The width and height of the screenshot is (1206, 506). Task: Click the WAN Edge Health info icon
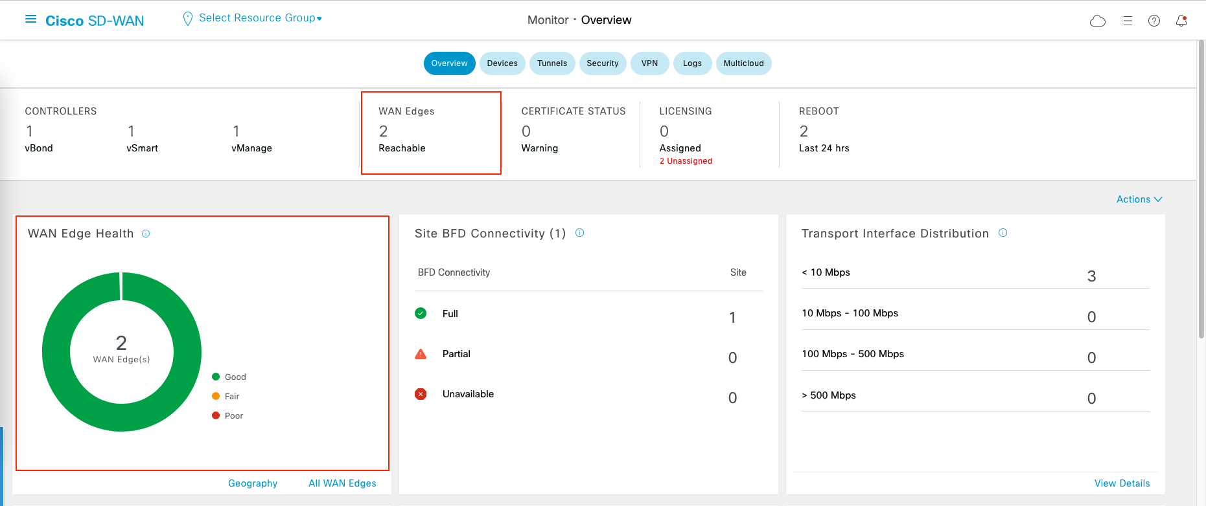pos(146,234)
